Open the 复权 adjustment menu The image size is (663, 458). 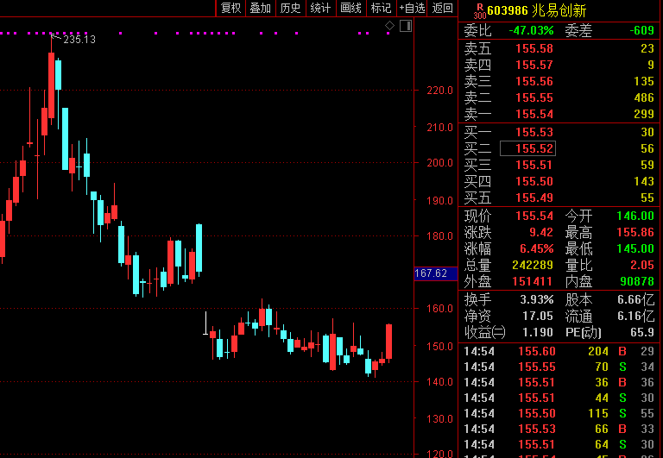point(230,9)
